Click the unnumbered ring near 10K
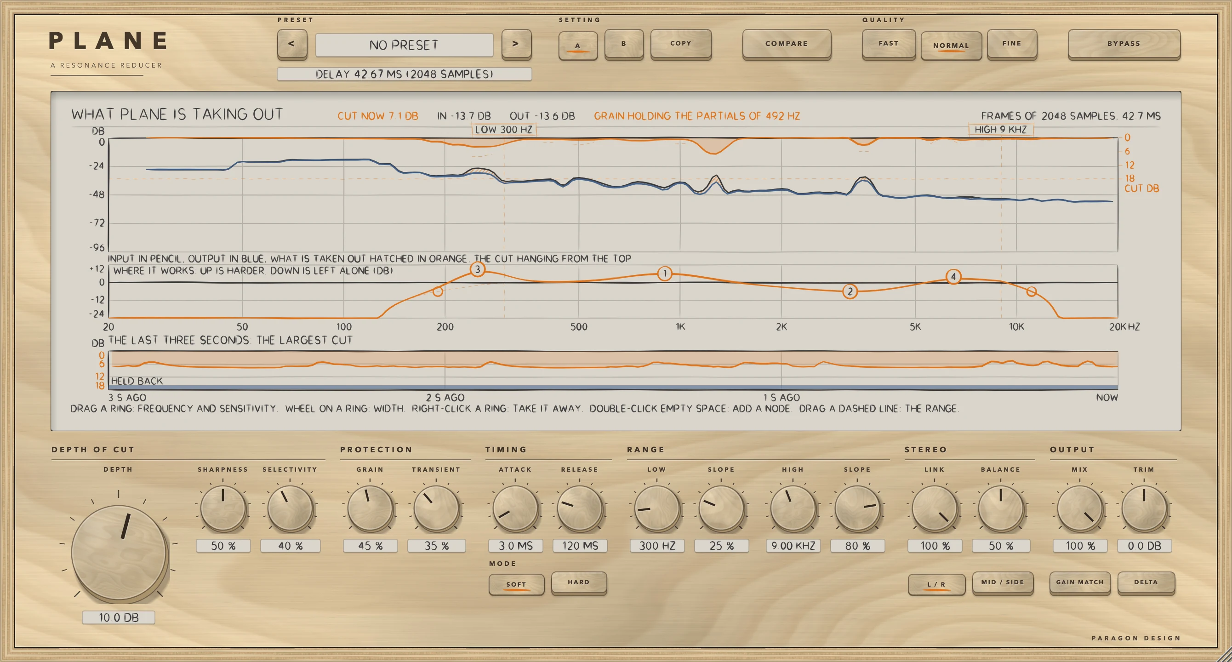Viewport: 1232px width, 662px height. click(1032, 291)
